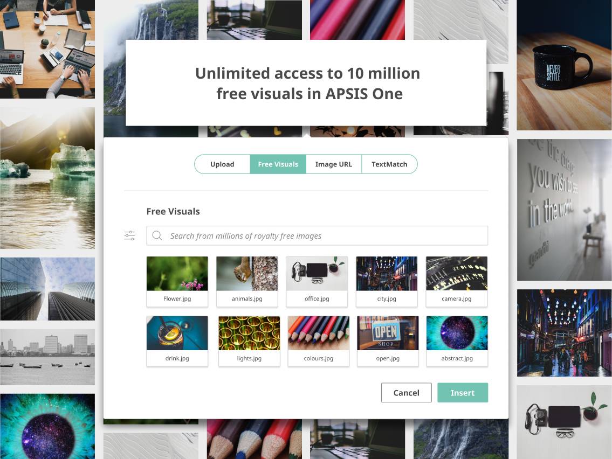
Task: Select the Flower.jpg thumbnail
Action: (177, 282)
